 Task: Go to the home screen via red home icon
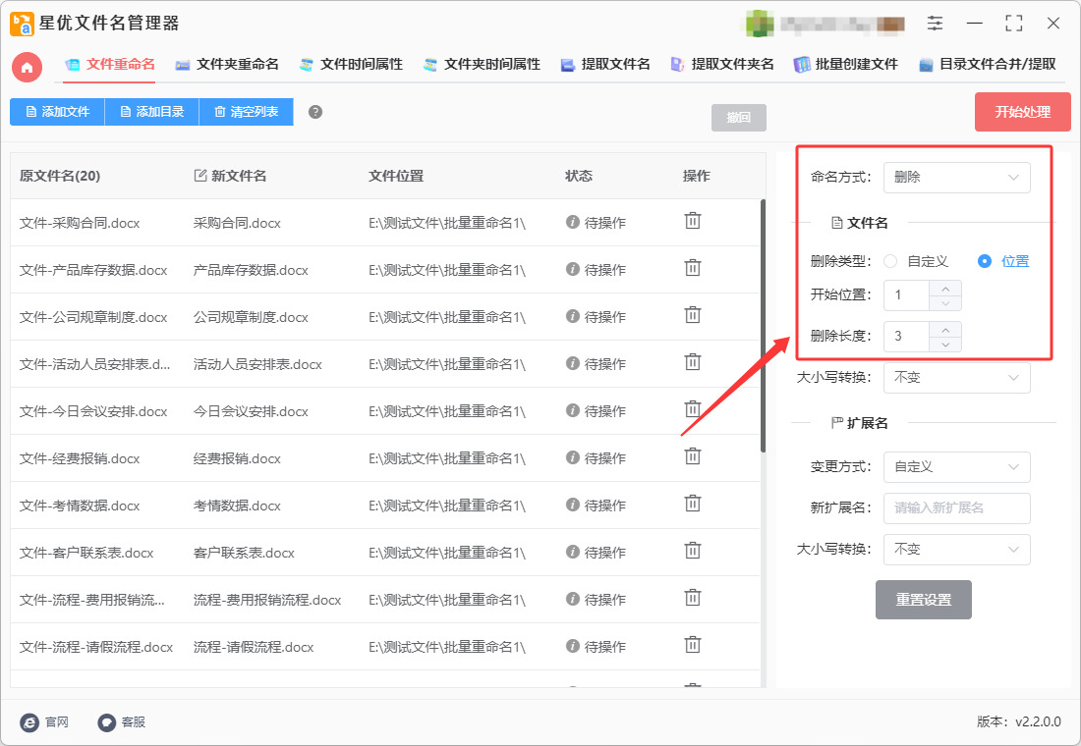pyautogui.click(x=27, y=68)
